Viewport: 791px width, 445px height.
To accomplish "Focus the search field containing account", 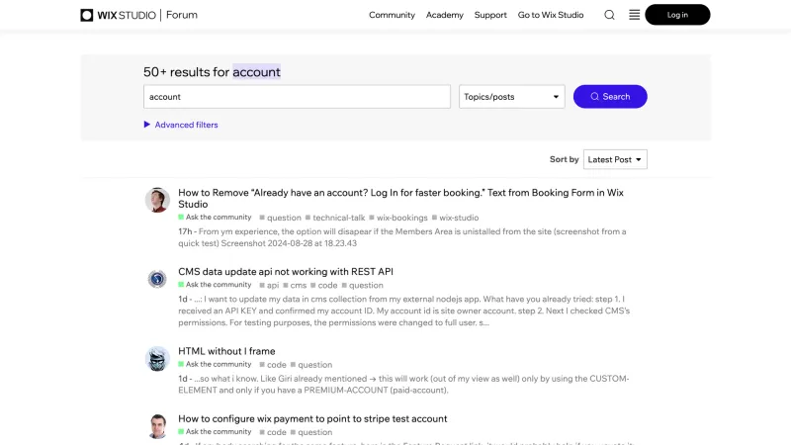I will click(x=297, y=96).
